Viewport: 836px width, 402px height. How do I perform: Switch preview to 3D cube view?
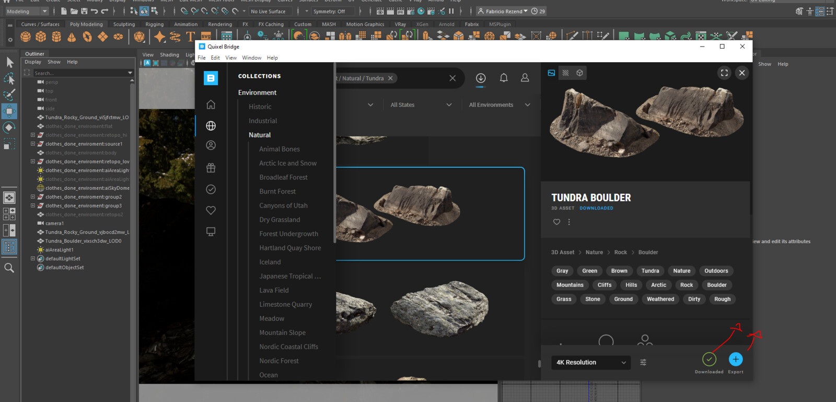click(579, 73)
